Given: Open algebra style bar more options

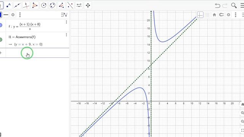Looking at the screenshot, I should click(20, 15).
